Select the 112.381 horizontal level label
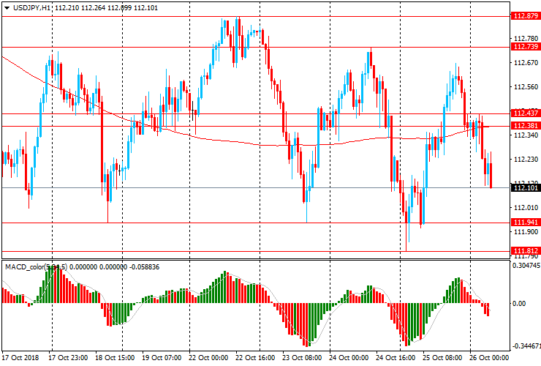 click(x=526, y=125)
